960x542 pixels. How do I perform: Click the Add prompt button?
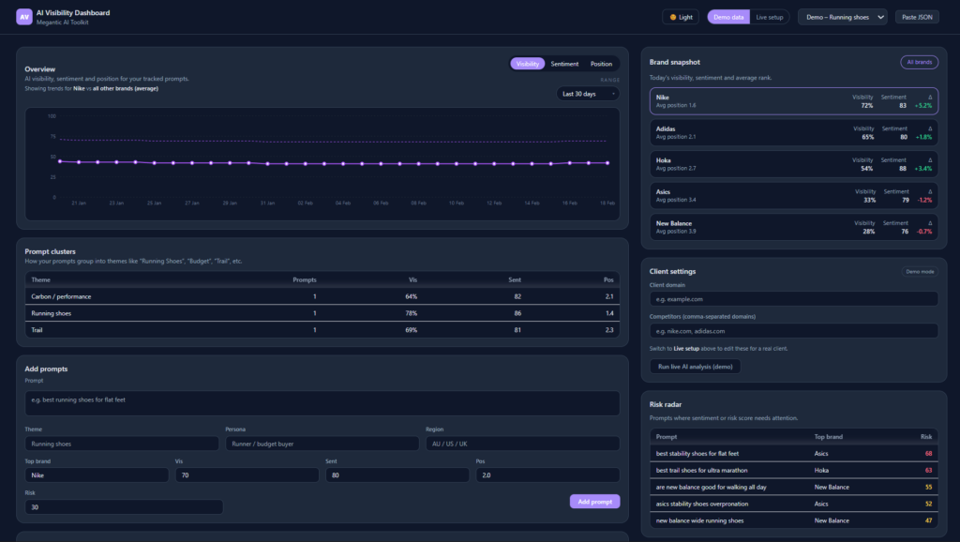(594, 502)
